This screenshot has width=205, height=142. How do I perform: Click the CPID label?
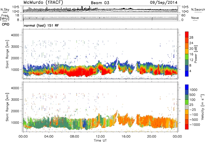point(6,24)
